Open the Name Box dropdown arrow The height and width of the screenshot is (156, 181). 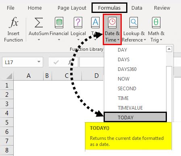tap(39, 62)
